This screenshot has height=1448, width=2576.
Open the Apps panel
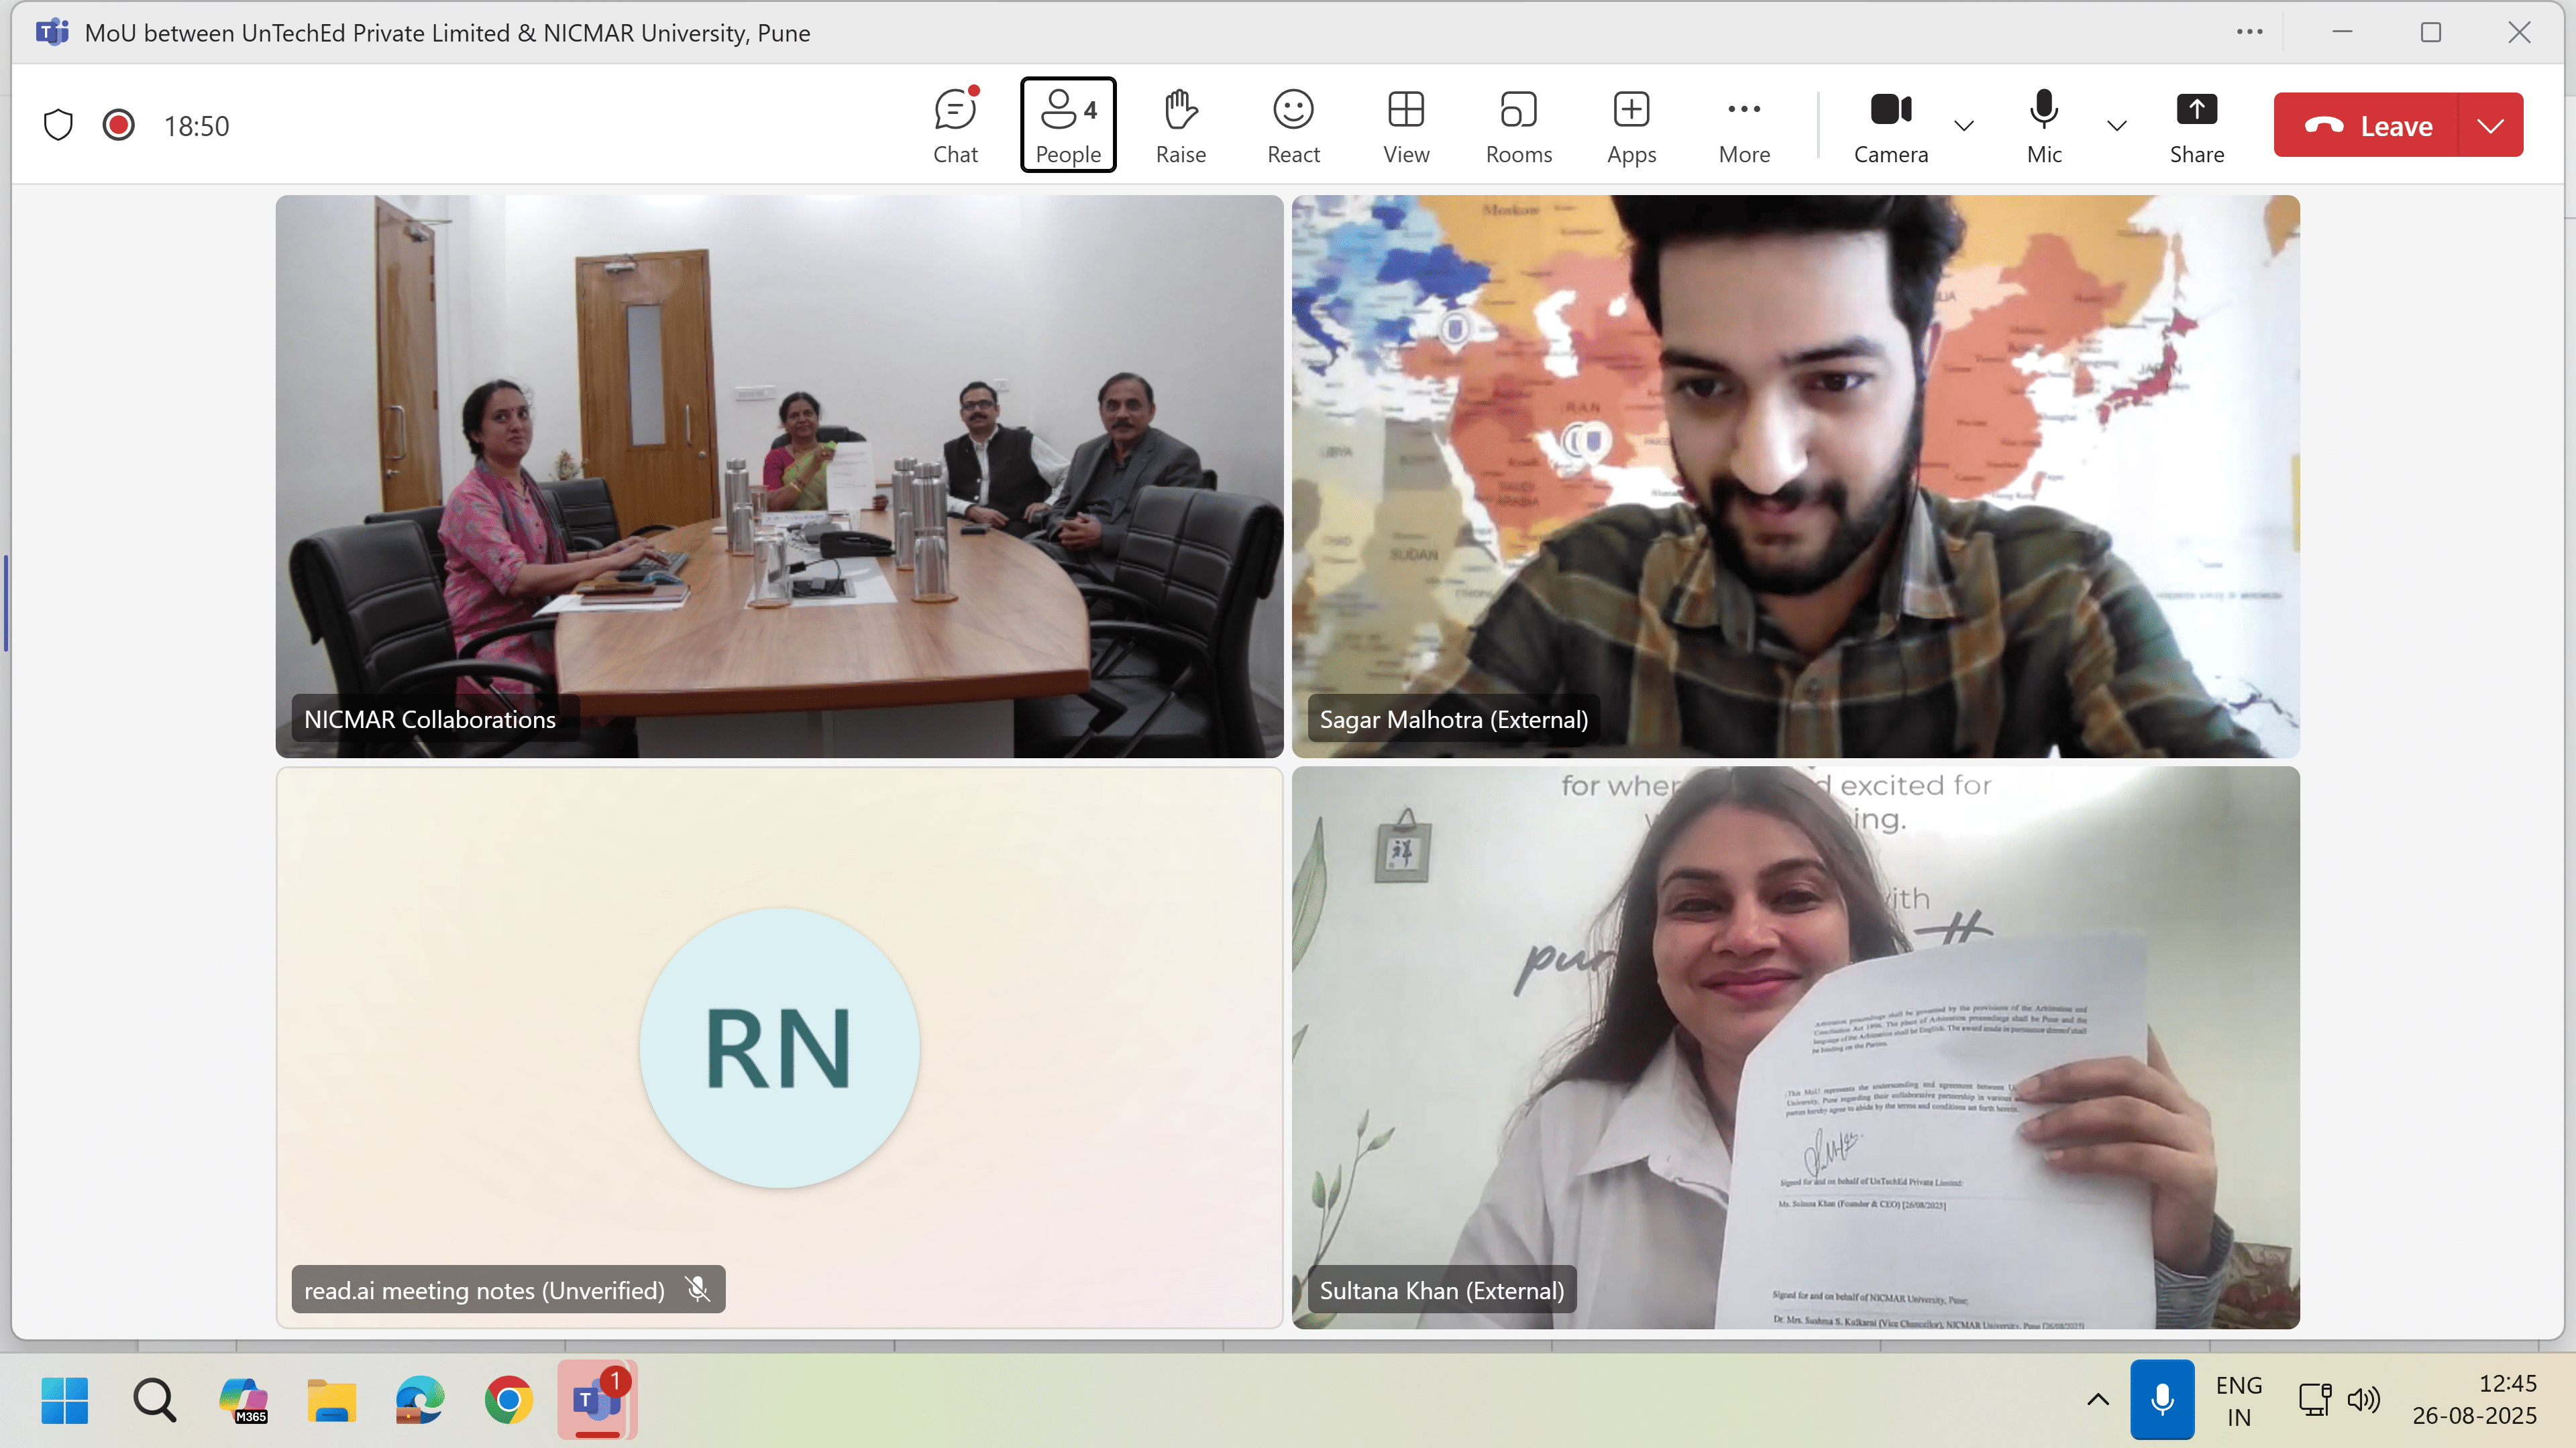[x=1631, y=125]
